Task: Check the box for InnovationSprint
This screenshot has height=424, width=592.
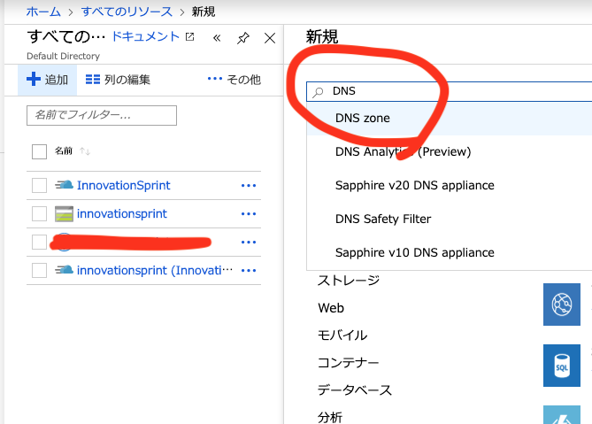Action: [x=39, y=185]
